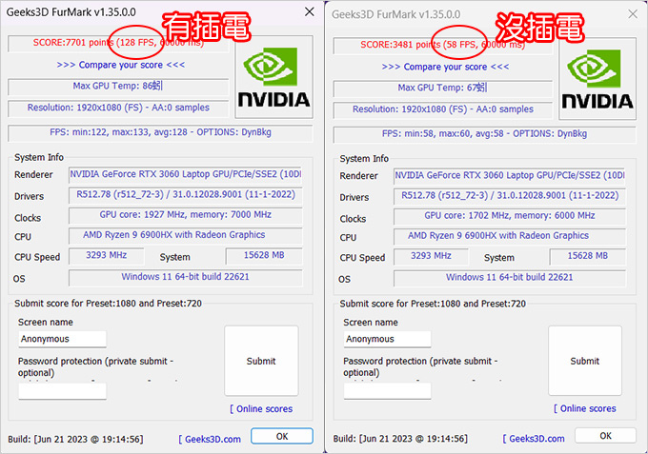Click AMD Ryzen 9 6900HX field, left window
Viewport: 648px width, 454px height.
click(186, 235)
